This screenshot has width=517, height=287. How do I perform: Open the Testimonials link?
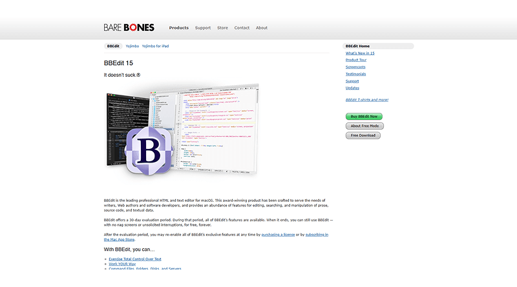[355, 74]
